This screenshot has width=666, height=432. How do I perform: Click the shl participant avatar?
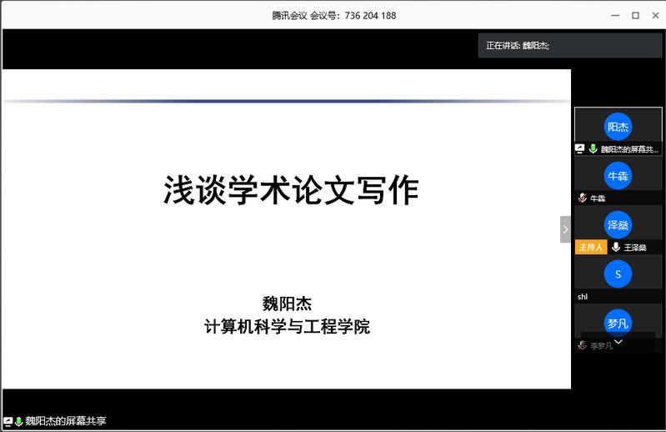pos(618,274)
